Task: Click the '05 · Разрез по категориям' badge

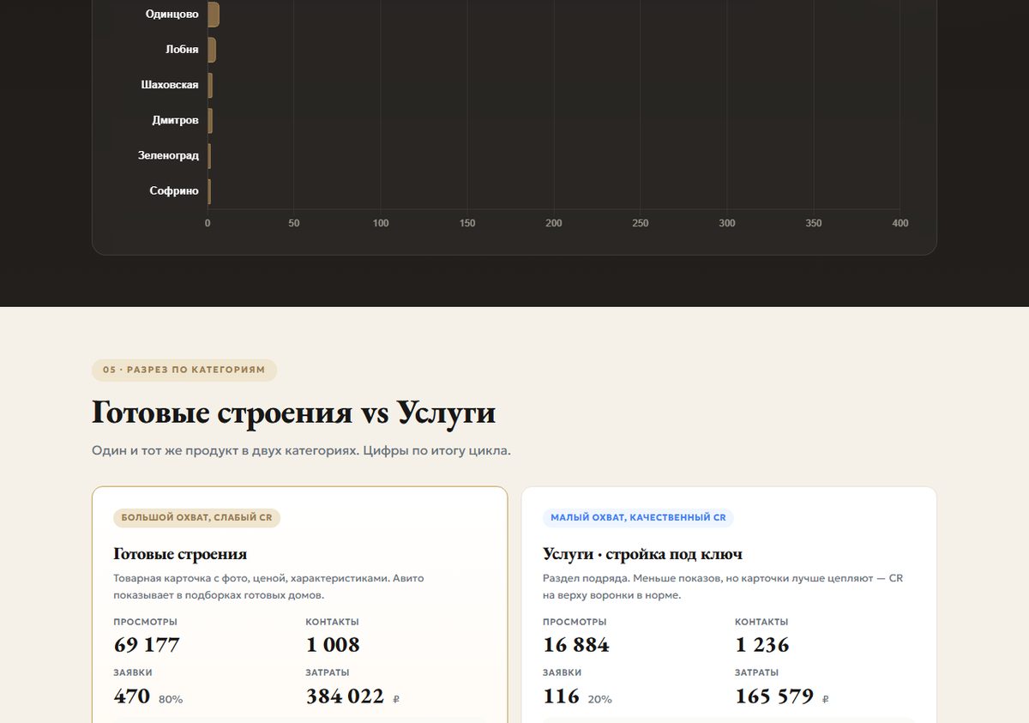Action: coord(184,371)
